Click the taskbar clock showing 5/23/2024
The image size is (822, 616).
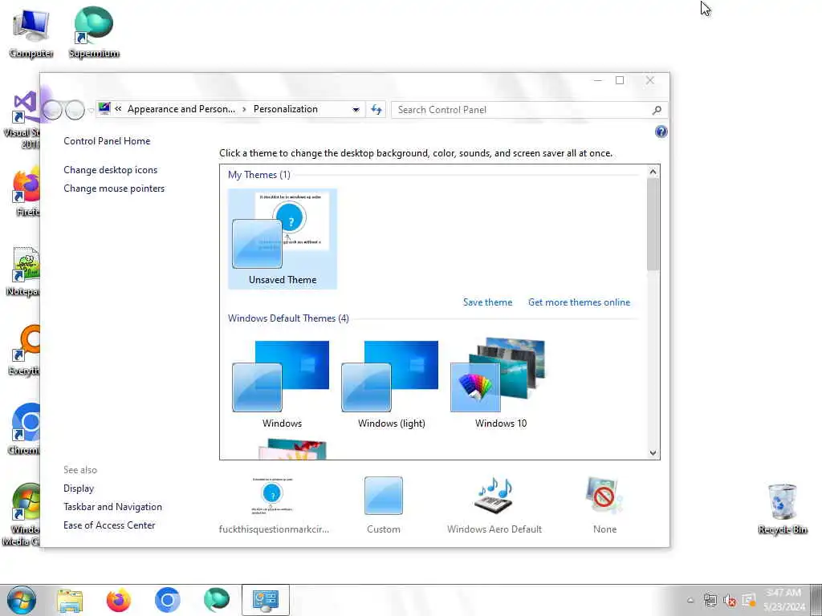pyautogui.click(x=783, y=600)
